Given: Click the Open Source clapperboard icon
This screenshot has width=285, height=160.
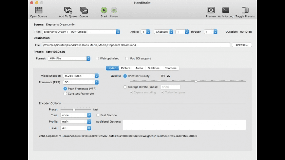Looking at the screenshot, I should point(39,10).
